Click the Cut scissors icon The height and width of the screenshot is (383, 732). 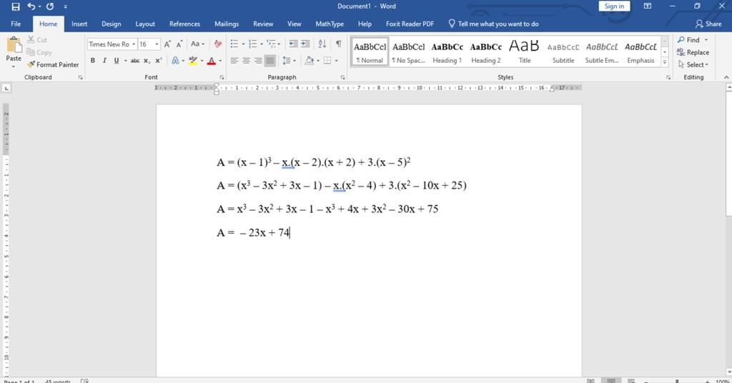tap(31, 39)
